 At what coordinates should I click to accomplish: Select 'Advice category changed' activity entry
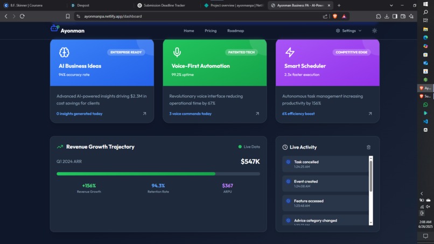pyautogui.click(x=325, y=220)
